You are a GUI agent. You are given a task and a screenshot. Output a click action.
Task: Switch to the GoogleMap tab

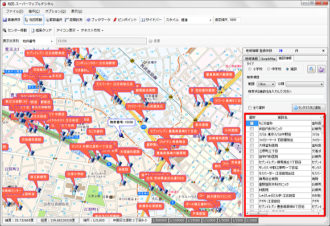pyautogui.click(x=268, y=59)
